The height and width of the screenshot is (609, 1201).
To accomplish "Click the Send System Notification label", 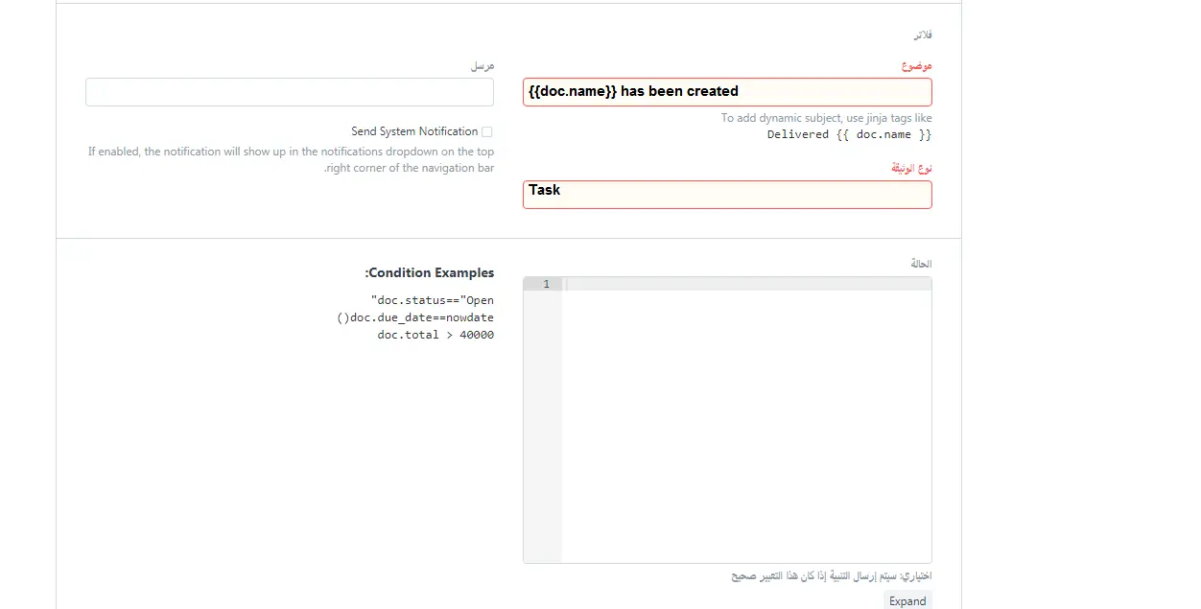I will click(414, 131).
